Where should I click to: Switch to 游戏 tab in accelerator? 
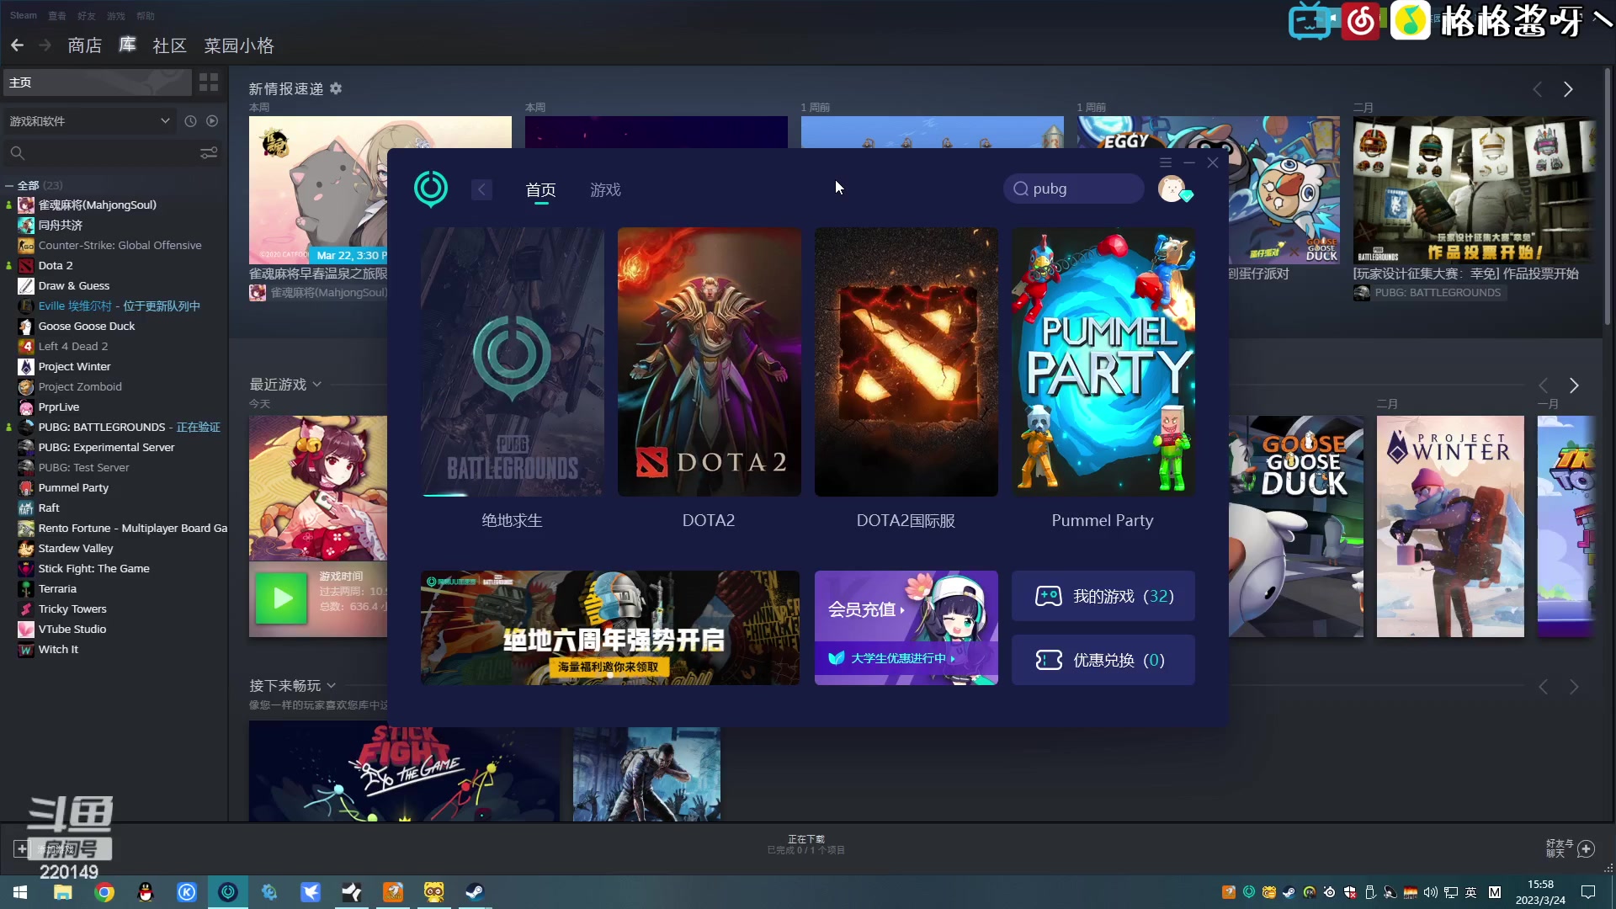(x=605, y=190)
